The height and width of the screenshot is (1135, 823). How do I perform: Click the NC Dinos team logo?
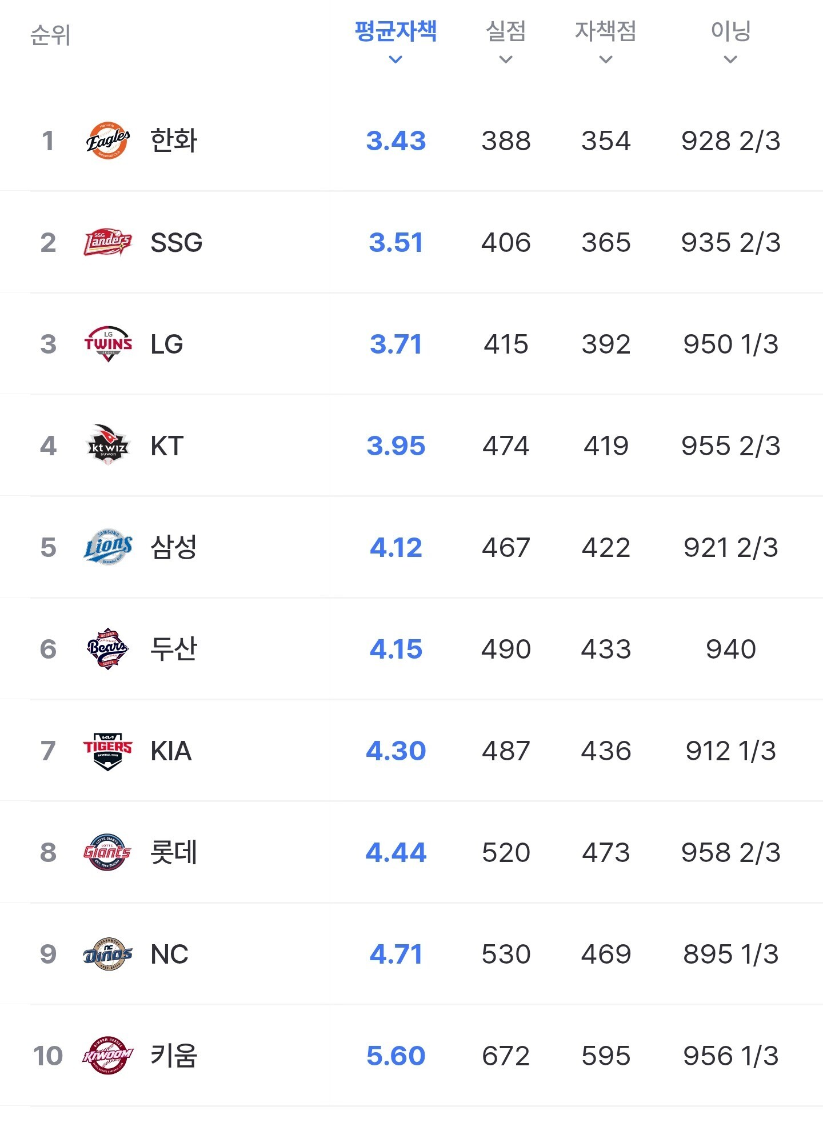(107, 954)
